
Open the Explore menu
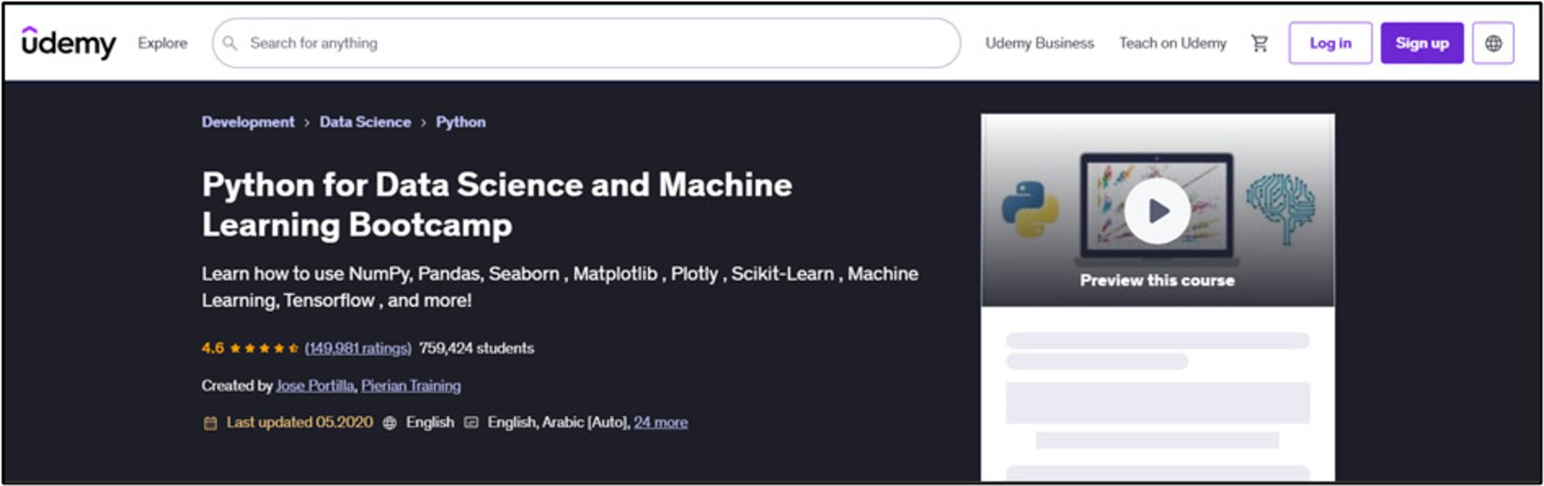(x=162, y=43)
